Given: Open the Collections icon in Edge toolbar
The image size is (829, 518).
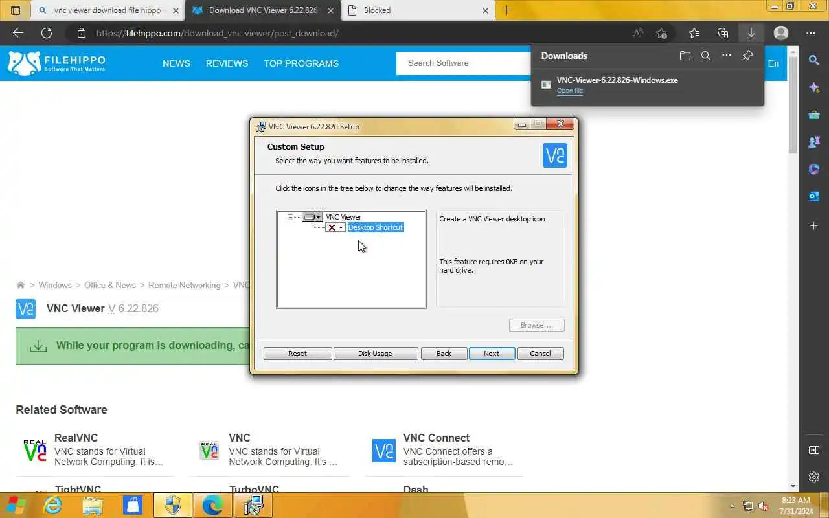Looking at the screenshot, I should [x=723, y=33].
